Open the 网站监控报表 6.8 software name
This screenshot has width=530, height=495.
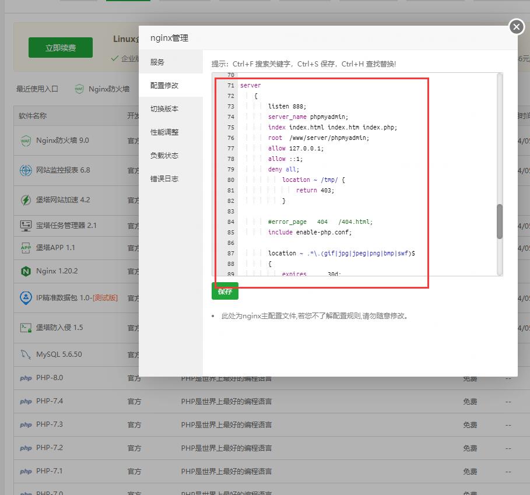(63, 170)
